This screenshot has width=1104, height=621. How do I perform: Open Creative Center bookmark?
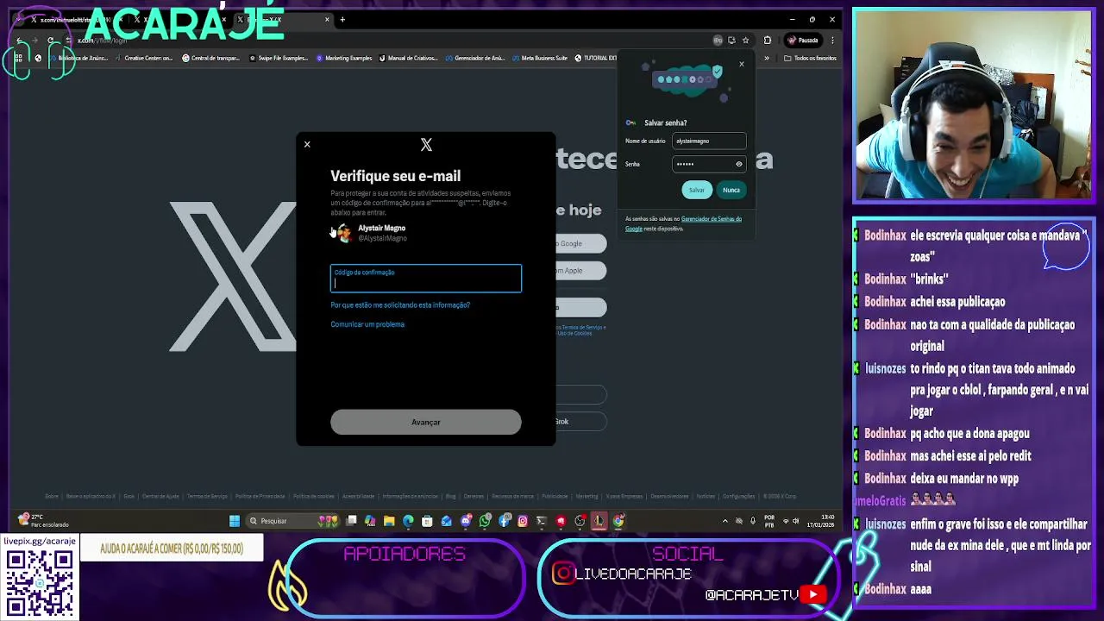pos(144,58)
